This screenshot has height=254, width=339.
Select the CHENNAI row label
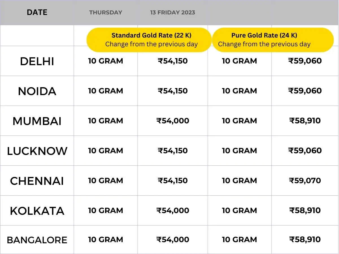click(37, 181)
